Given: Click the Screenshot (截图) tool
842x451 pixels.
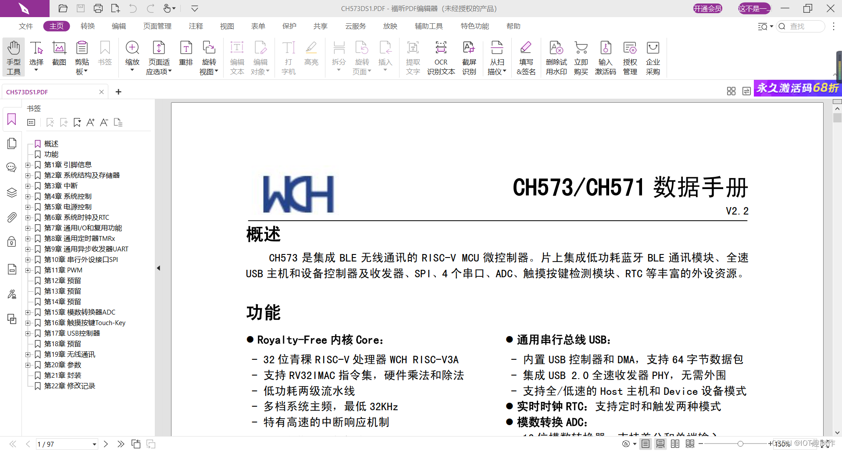Looking at the screenshot, I should point(59,54).
